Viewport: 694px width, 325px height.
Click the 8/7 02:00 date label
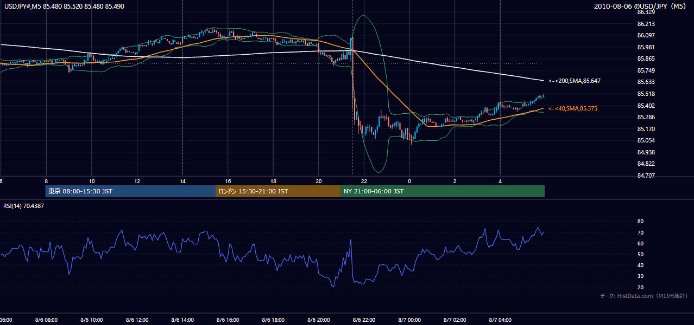pos(455,320)
